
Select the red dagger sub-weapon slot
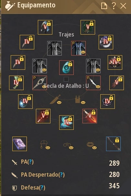(x=90, y=116)
